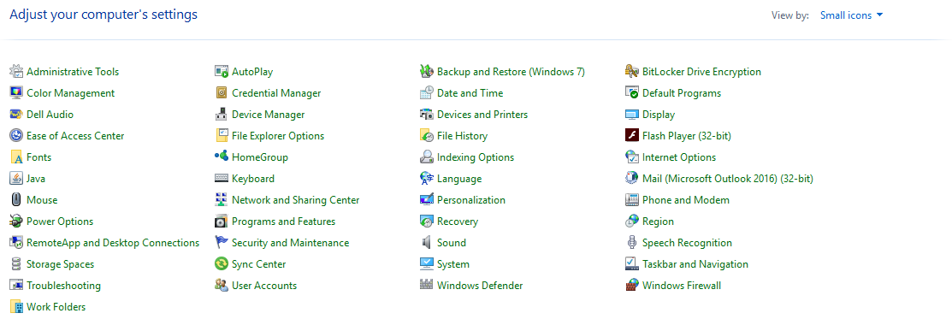Screen dimensions: 952x325
Task: Open Taskbar and Navigation link
Action: point(695,264)
